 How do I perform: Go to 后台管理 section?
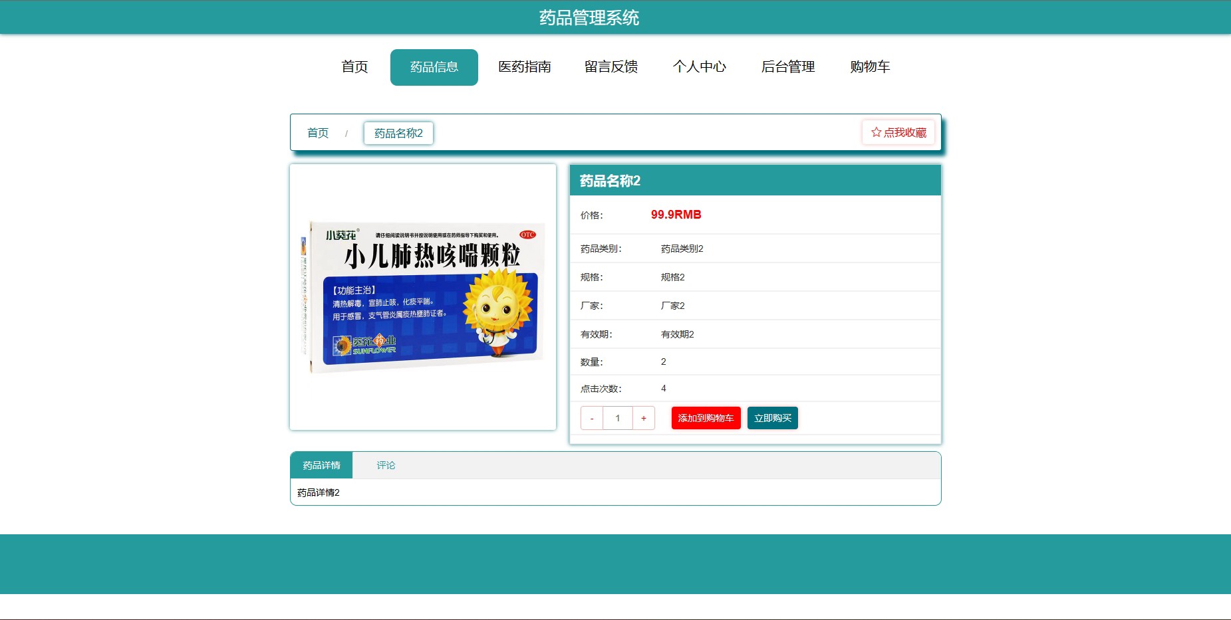(x=788, y=67)
